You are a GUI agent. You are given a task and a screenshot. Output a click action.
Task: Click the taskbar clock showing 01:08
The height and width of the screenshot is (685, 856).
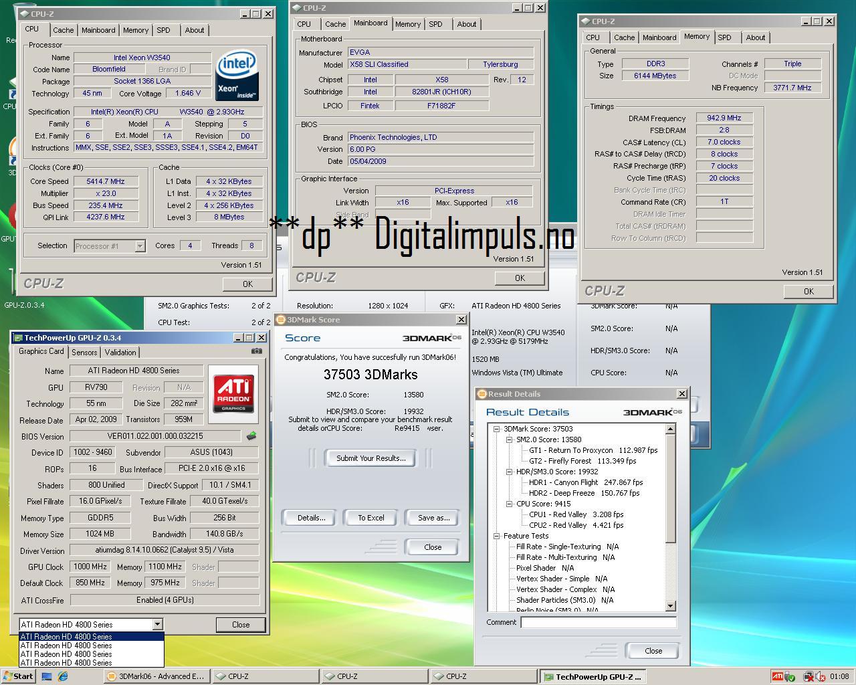[x=839, y=676]
